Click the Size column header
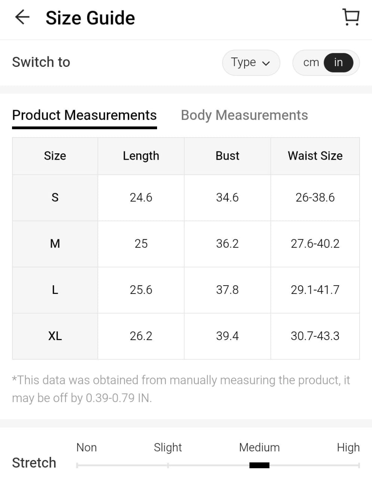The width and height of the screenshot is (372, 481). (55, 156)
